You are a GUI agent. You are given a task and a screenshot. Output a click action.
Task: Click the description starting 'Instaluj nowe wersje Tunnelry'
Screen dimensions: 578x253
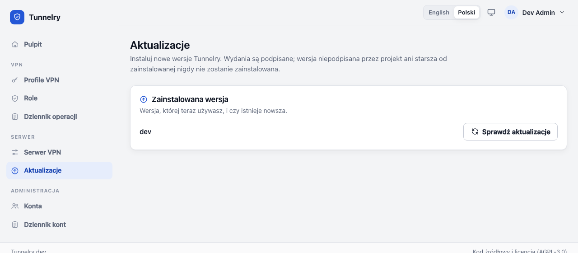[289, 64]
